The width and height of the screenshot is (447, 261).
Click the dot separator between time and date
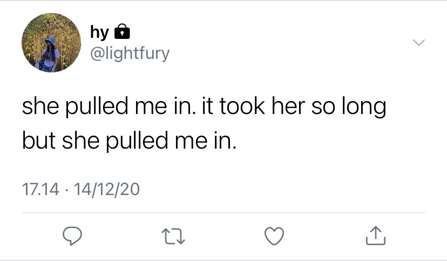(66, 190)
